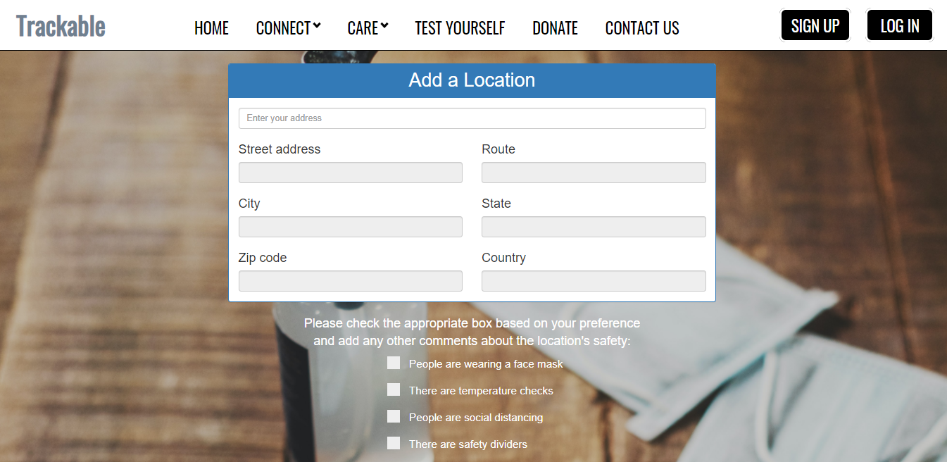Click the 'Country' label text

503,258
